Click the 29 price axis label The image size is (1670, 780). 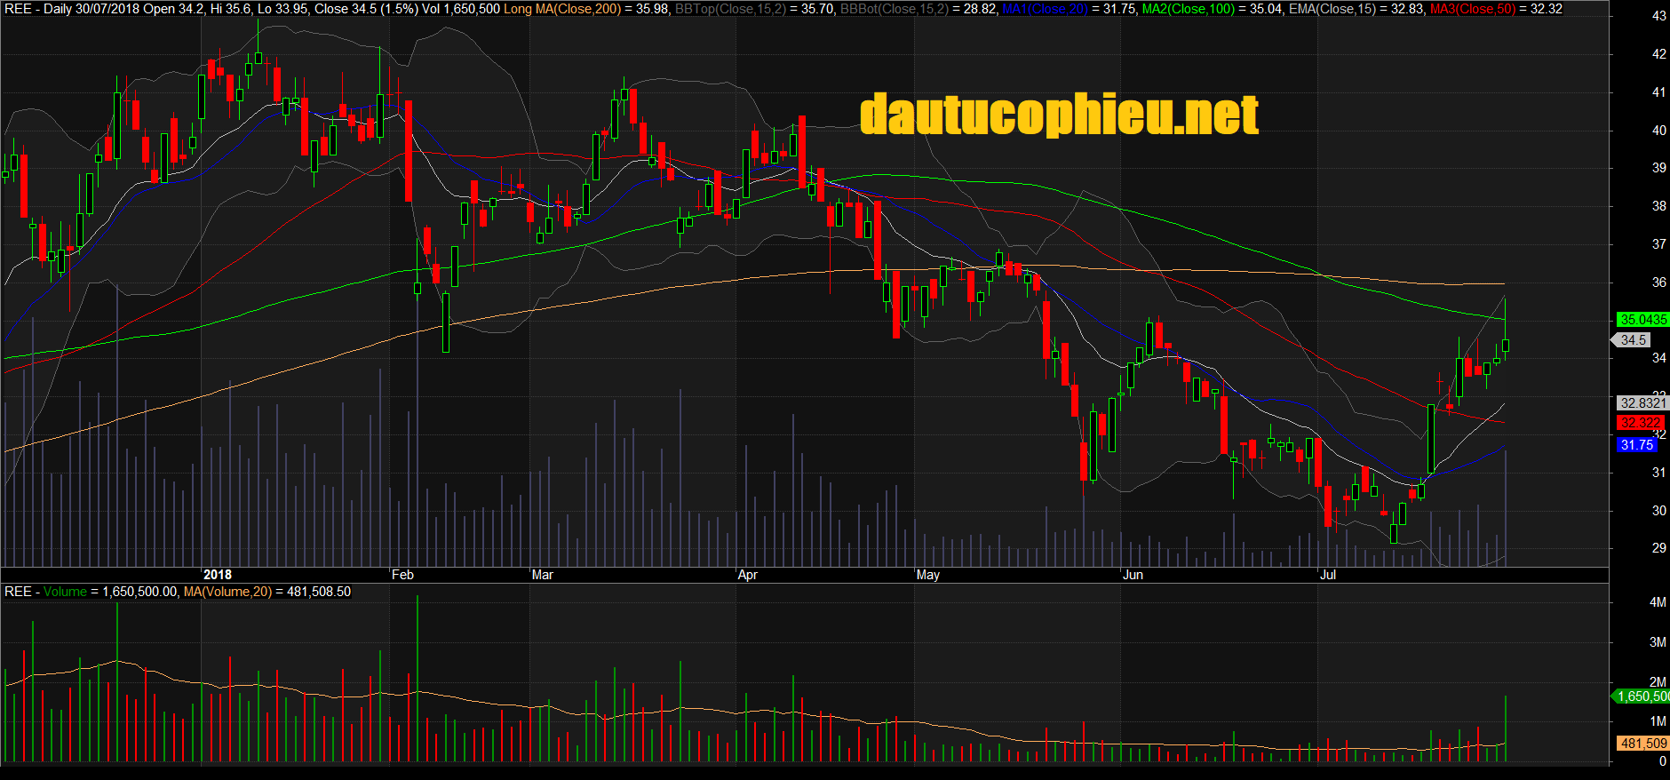(1658, 547)
